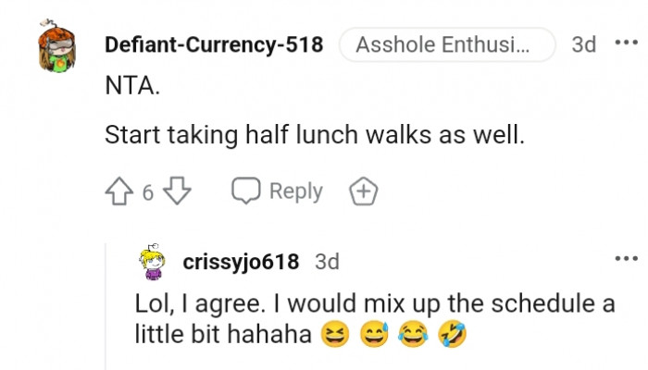Click the 3d timestamp on top comment
Viewport: 648px width, 370px height.
[583, 44]
